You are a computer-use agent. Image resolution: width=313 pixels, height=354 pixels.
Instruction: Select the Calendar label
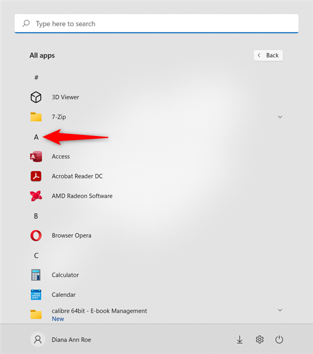pos(64,294)
